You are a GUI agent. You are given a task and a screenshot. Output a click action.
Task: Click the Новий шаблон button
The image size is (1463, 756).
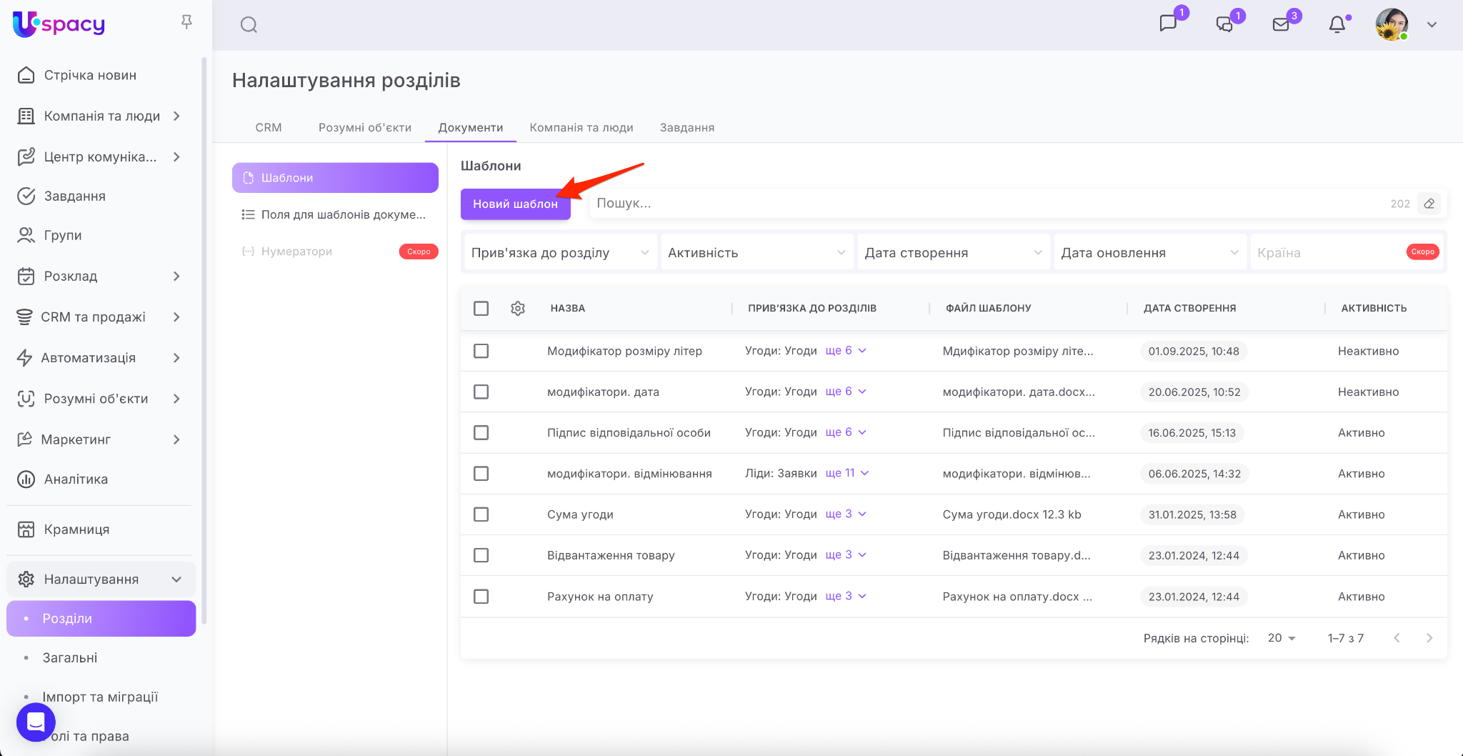515,204
